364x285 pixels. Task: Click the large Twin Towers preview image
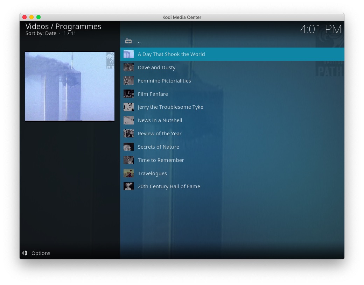pos(70,86)
